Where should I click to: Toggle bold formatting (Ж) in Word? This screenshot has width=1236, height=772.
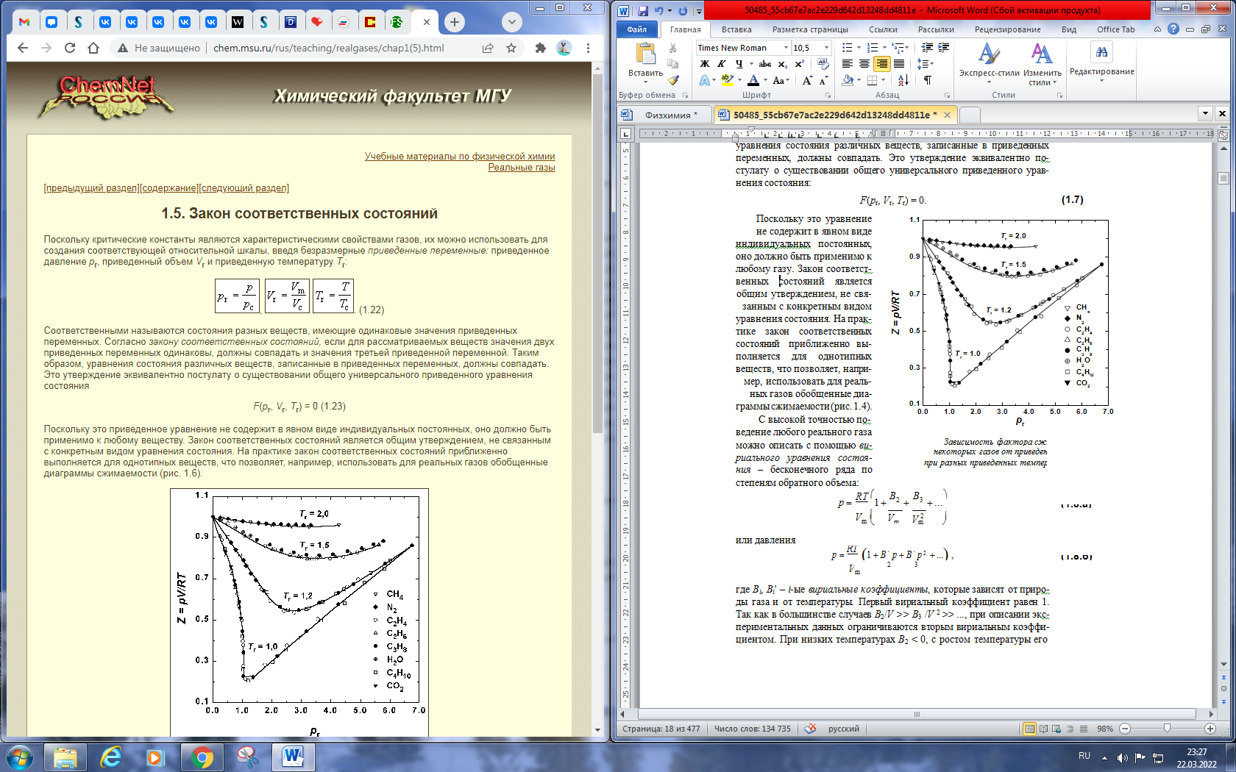tap(704, 64)
